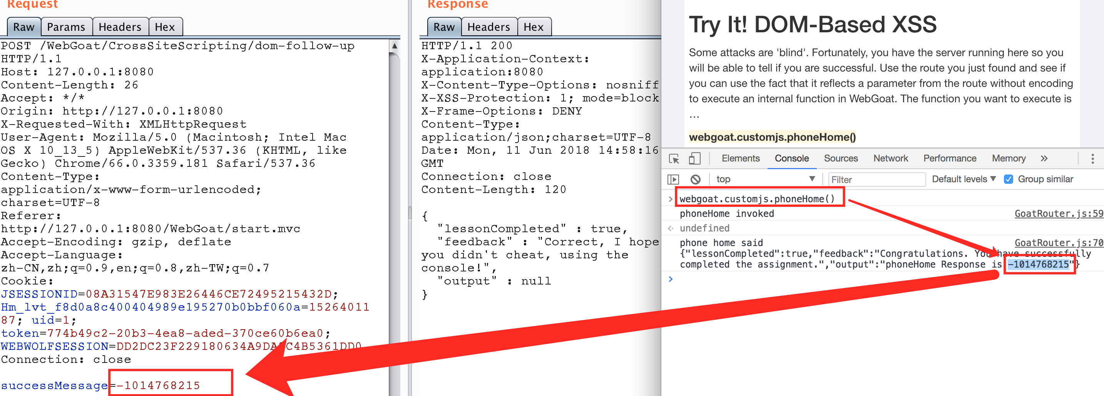Click the "output" : null response line

(494, 281)
